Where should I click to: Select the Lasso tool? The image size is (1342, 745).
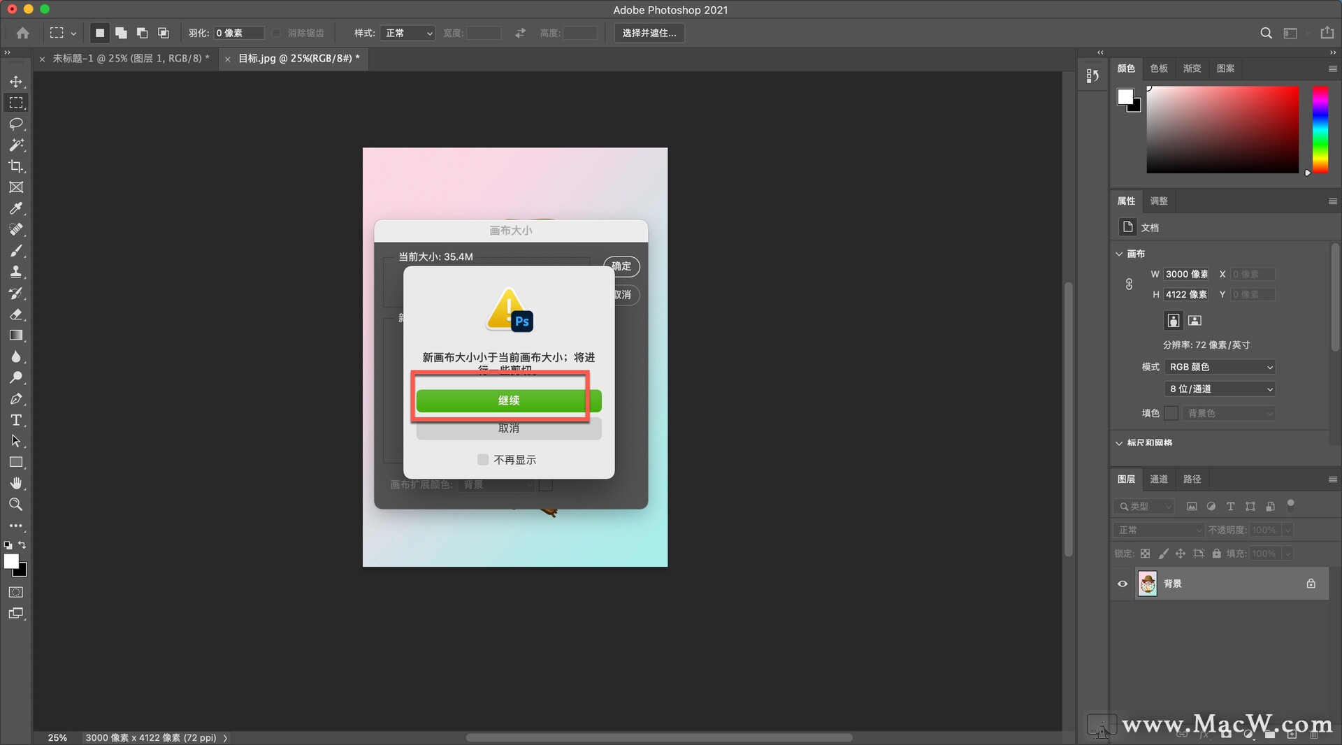point(16,124)
